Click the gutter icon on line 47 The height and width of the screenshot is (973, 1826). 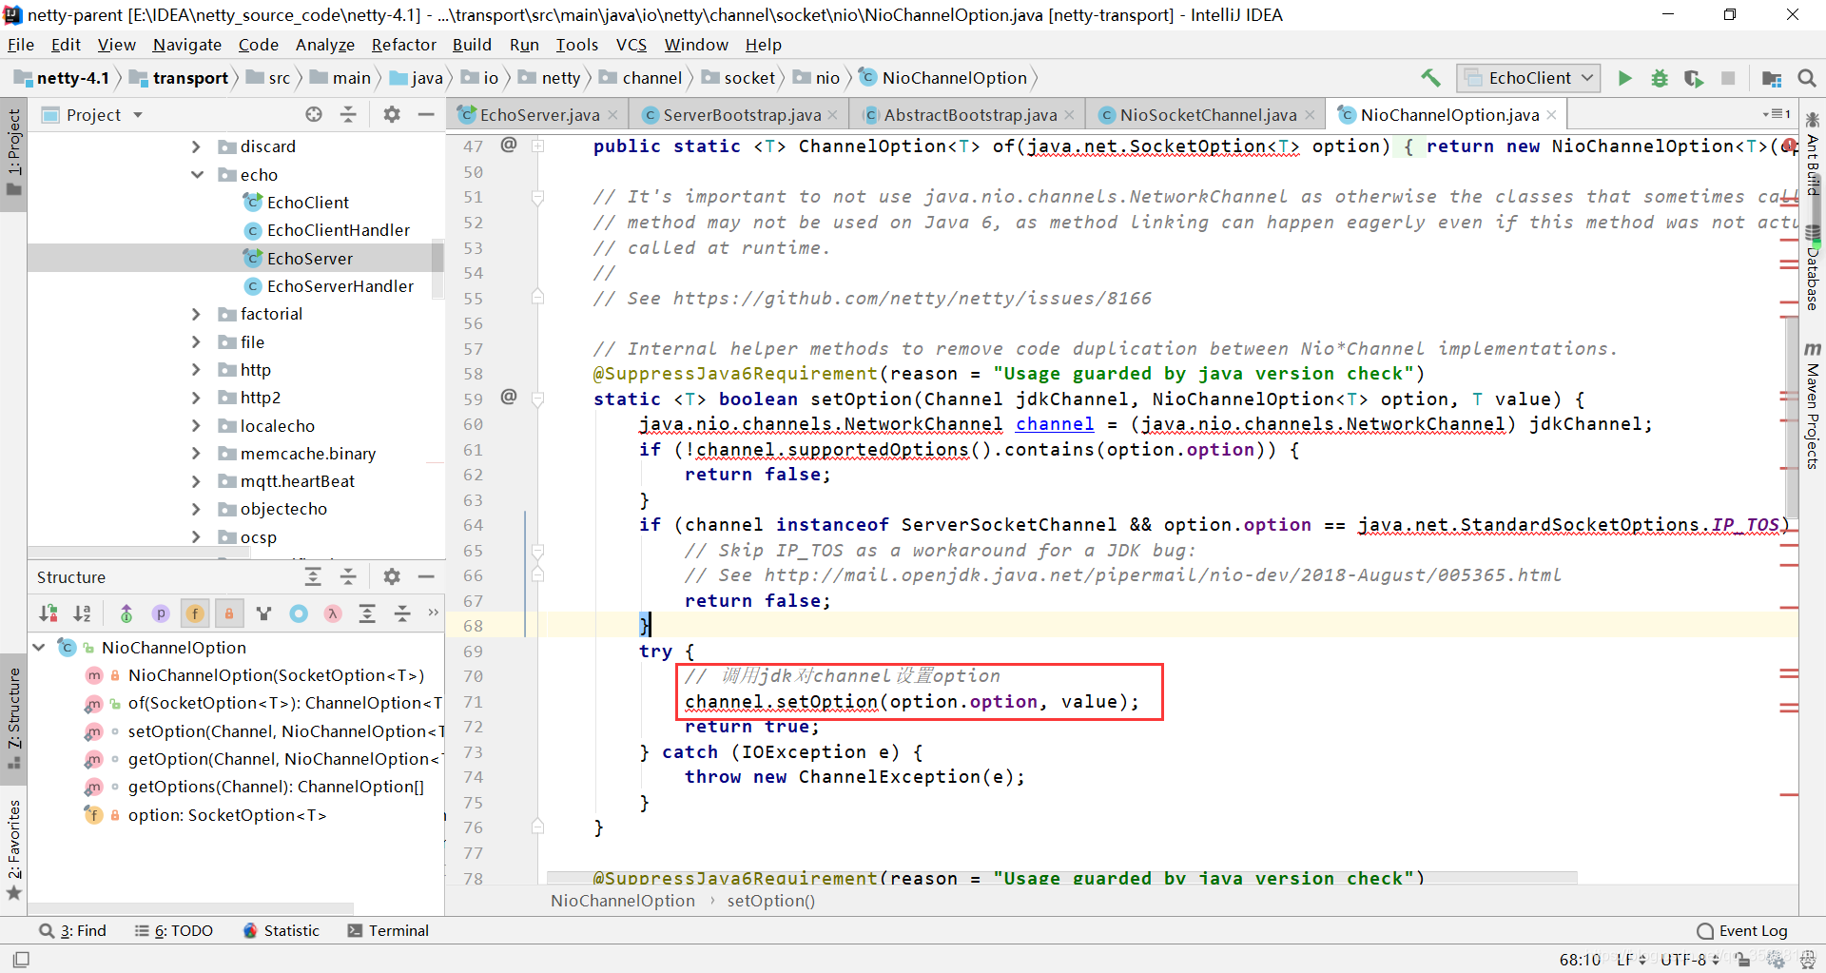pyautogui.click(x=509, y=145)
